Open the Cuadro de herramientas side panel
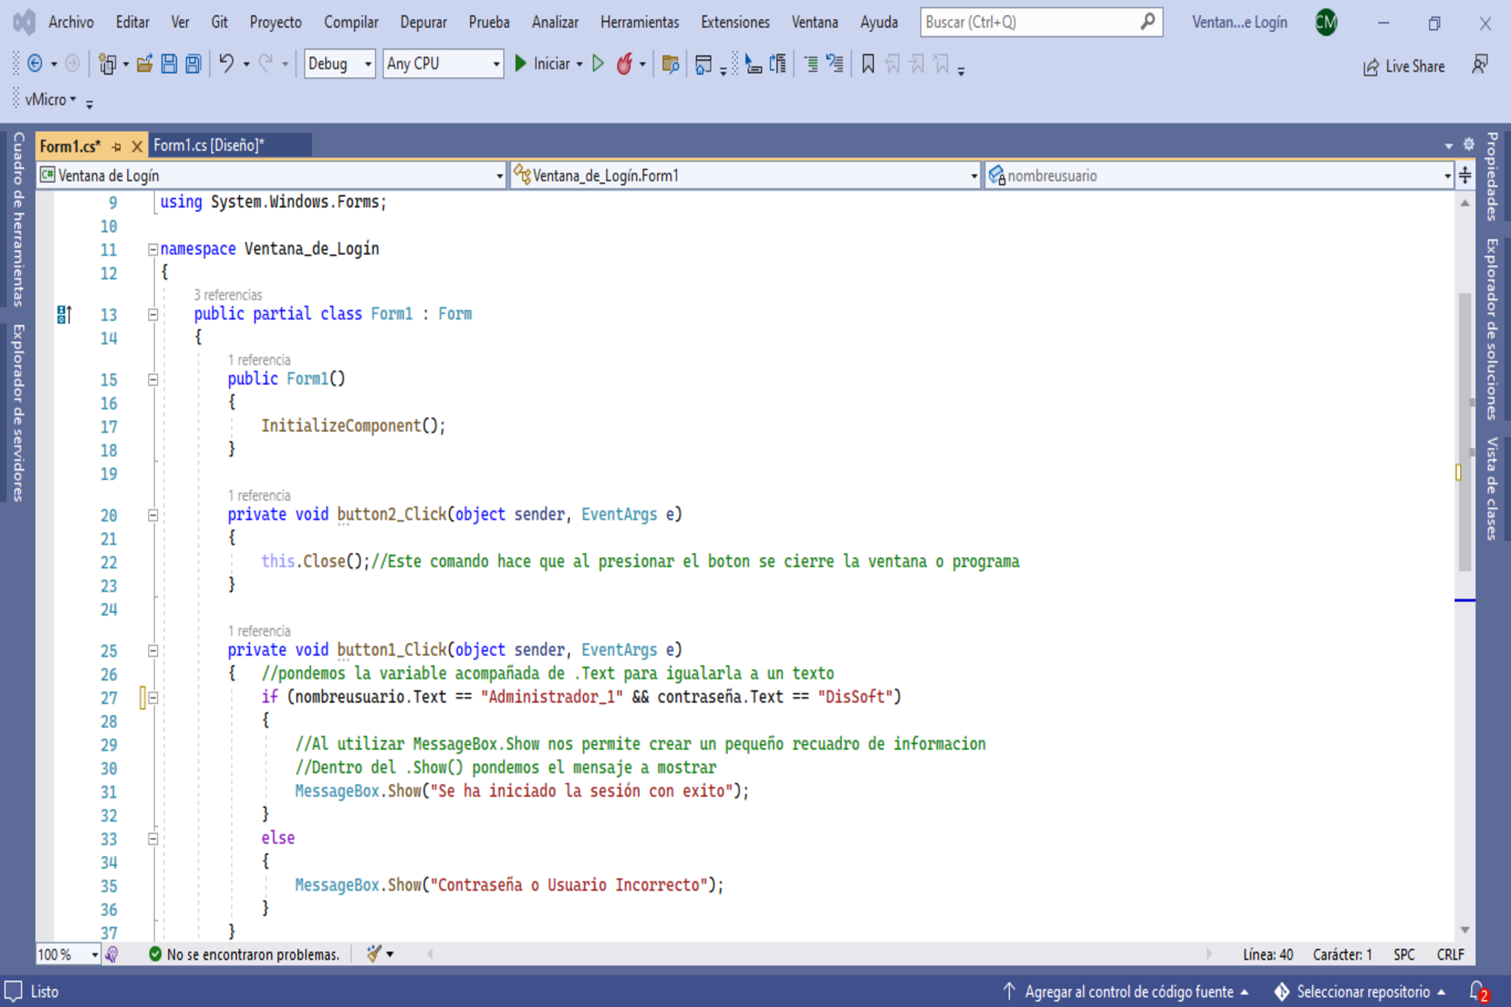Image resolution: width=1511 pixels, height=1007 pixels. click(18, 219)
